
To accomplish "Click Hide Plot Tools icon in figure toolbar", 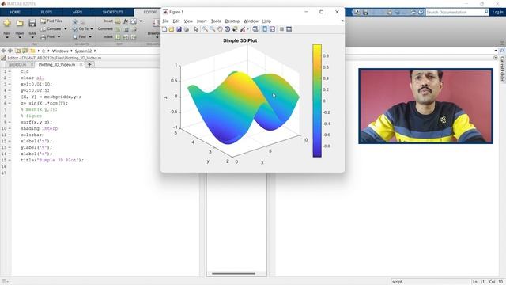I will pos(281,29).
